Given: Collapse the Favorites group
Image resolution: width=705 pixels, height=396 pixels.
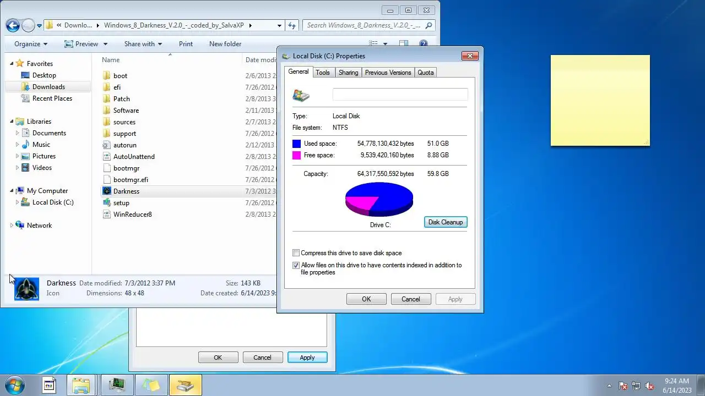Looking at the screenshot, I should pyautogui.click(x=12, y=64).
